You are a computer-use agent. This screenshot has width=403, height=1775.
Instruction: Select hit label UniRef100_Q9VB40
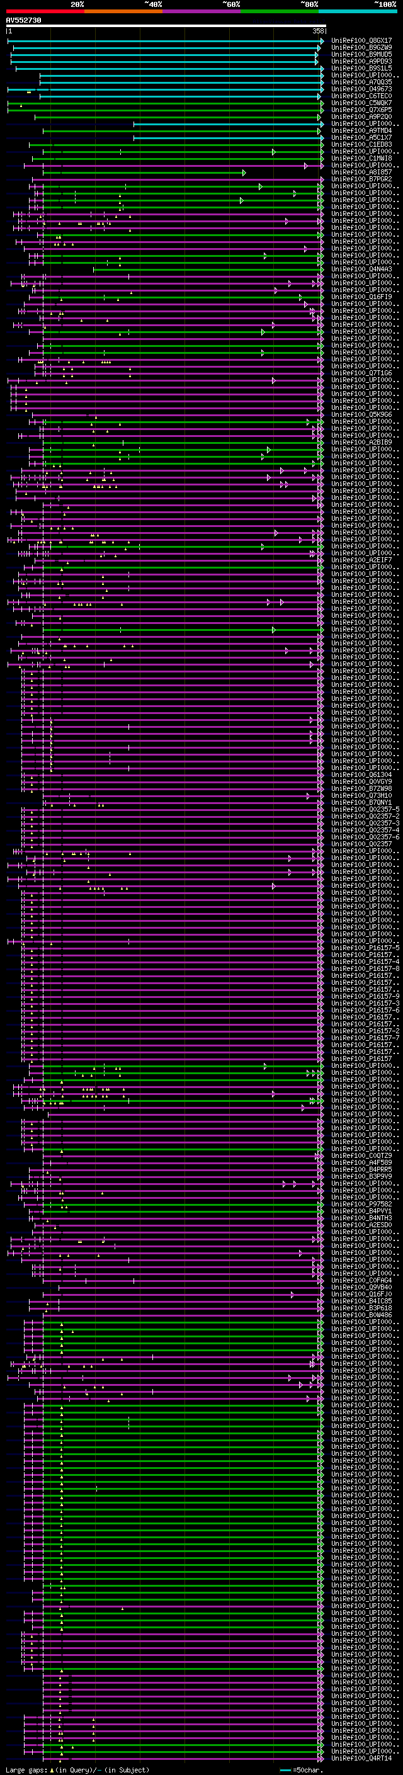pyautogui.click(x=361, y=1287)
